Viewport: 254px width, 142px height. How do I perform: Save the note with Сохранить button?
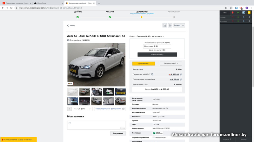point(118,133)
